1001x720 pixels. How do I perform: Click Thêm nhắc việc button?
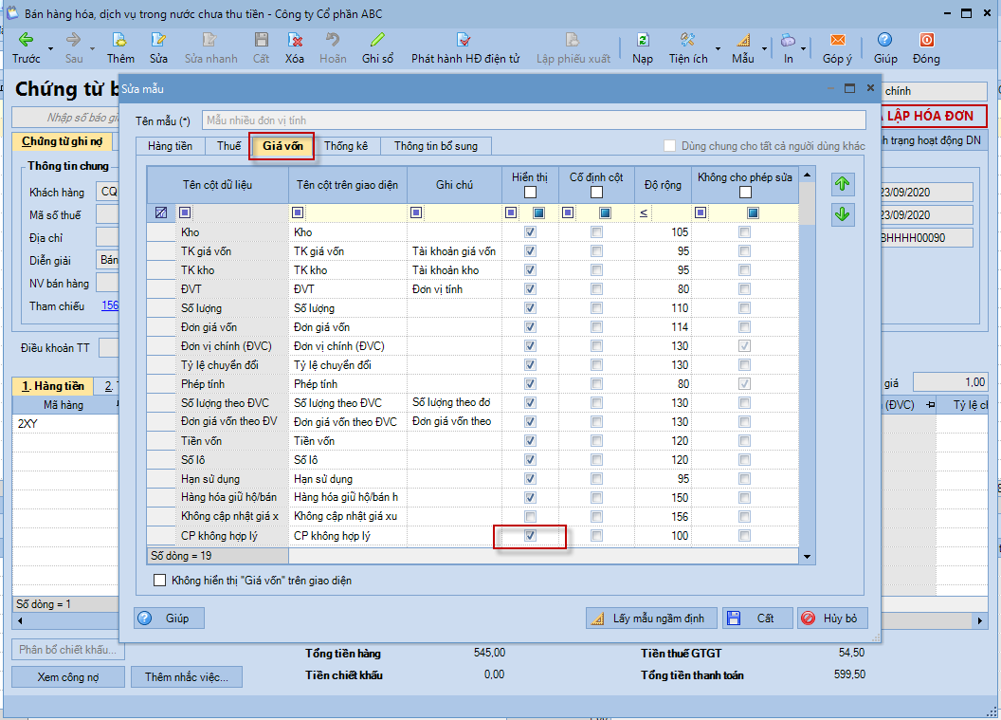[x=187, y=677]
